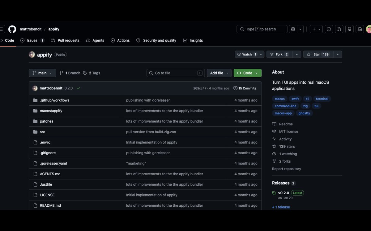Switch to the Pull requests tab
Image resolution: width=371 pixels, height=231 pixels.
pos(65,40)
